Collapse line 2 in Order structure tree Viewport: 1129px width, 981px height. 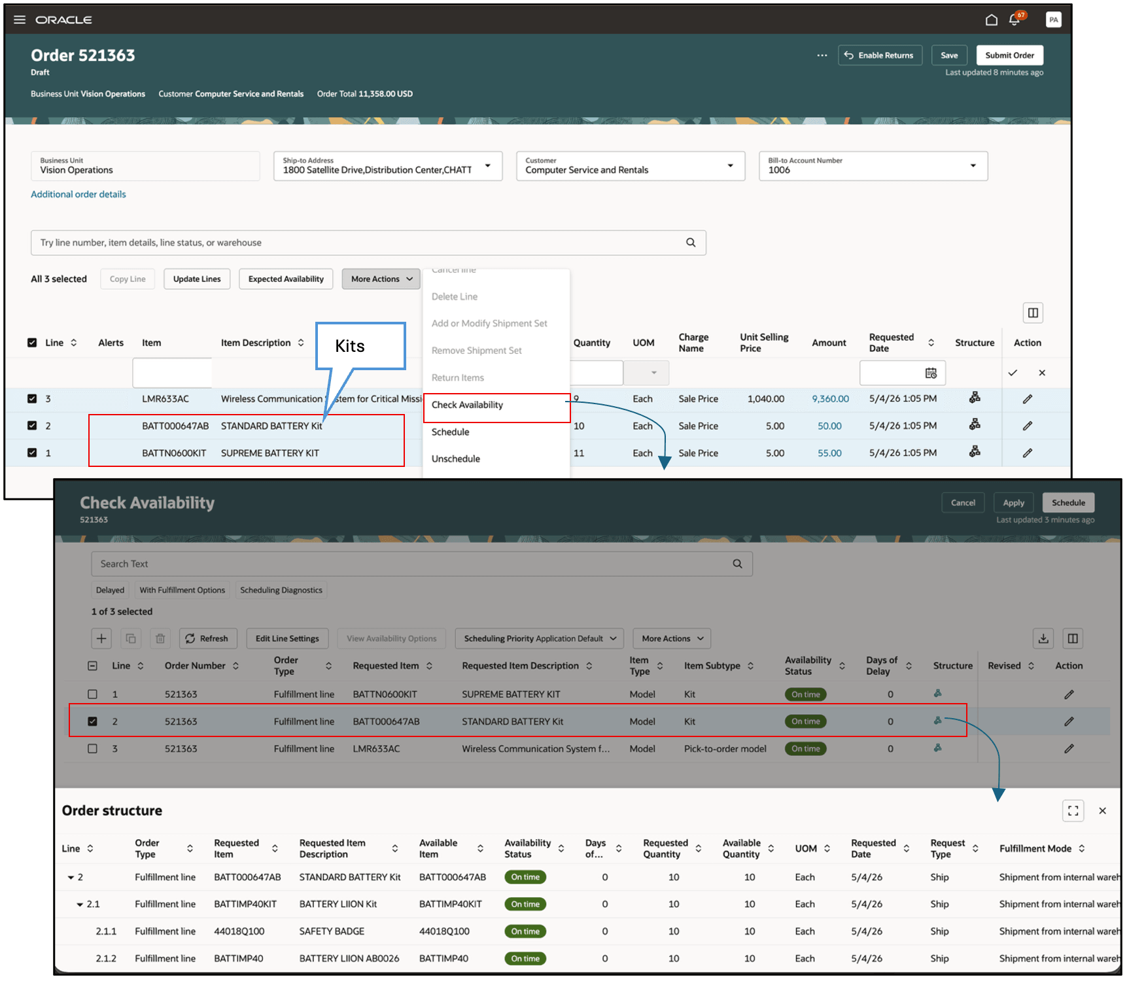71,878
